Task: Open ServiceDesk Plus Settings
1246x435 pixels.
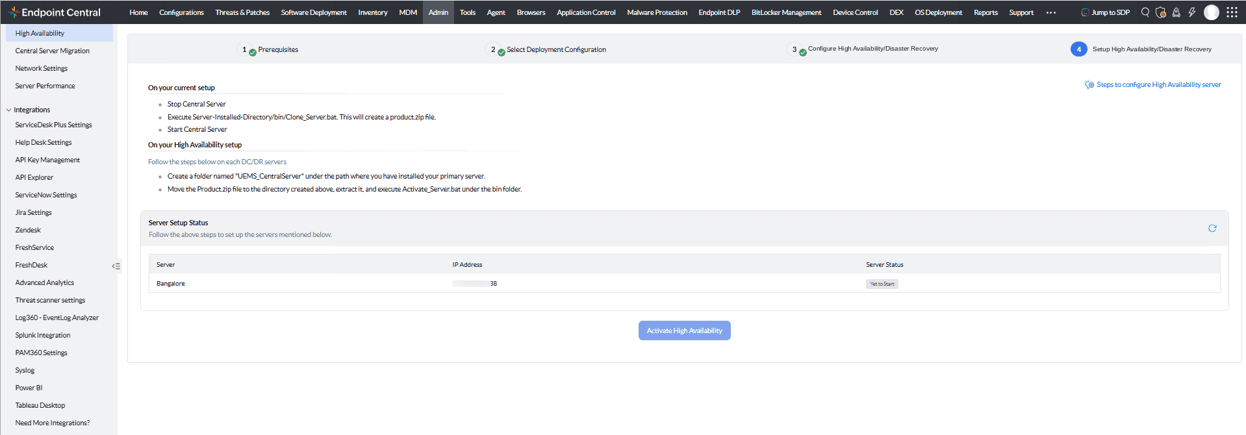Action: pos(54,125)
